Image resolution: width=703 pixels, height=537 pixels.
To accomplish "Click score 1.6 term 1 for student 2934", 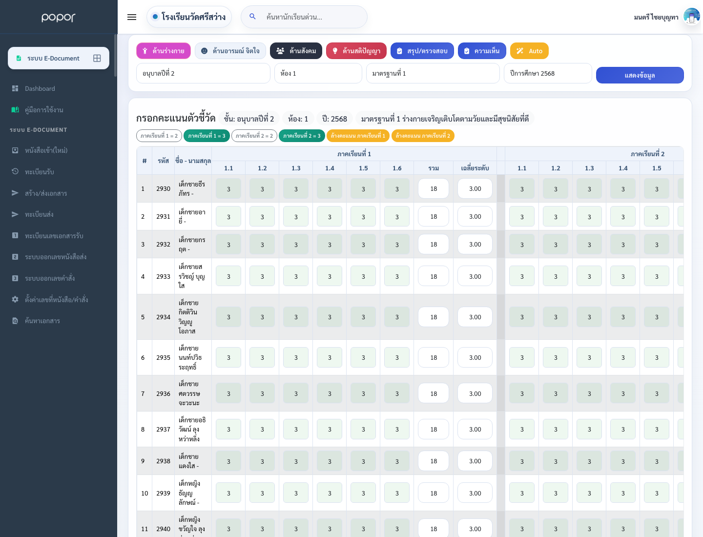I will coord(397,317).
